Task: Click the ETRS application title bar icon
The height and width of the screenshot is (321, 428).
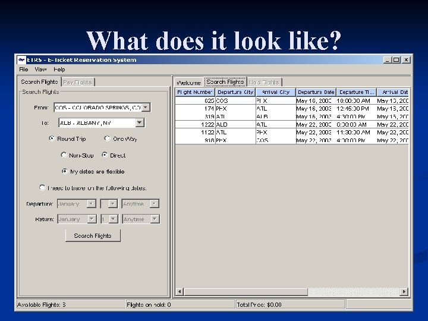Action: (x=21, y=60)
